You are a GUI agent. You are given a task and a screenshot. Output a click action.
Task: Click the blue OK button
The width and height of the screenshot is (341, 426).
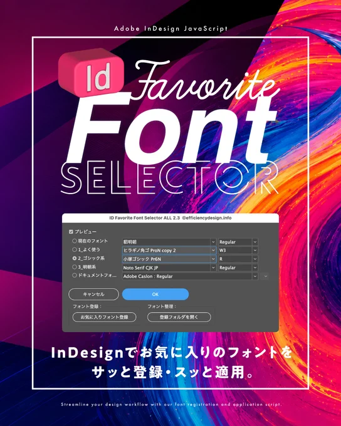155,294
